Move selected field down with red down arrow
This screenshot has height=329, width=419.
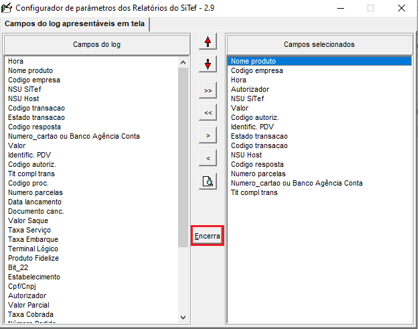pyautogui.click(x=207, y=64)
